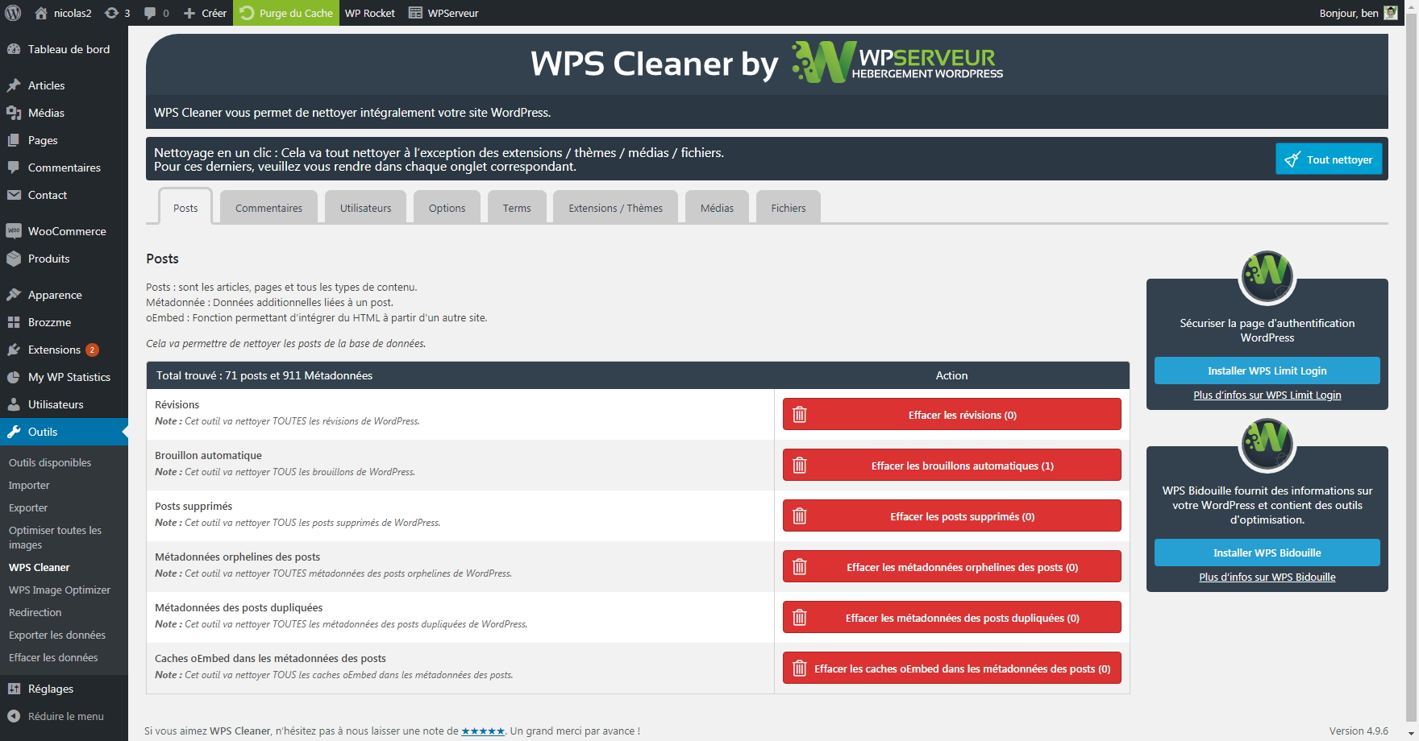Image resolution: width=1419 pixels, height=741 pixels.
Task: Open Exporter les données submenu item
Action: [x=57, y=635]
